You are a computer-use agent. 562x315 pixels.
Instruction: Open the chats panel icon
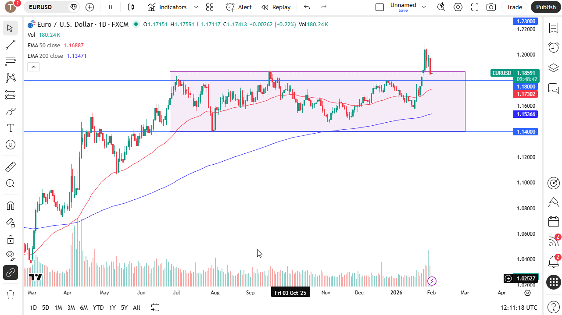pyautogui.click(x=554, y=89)
